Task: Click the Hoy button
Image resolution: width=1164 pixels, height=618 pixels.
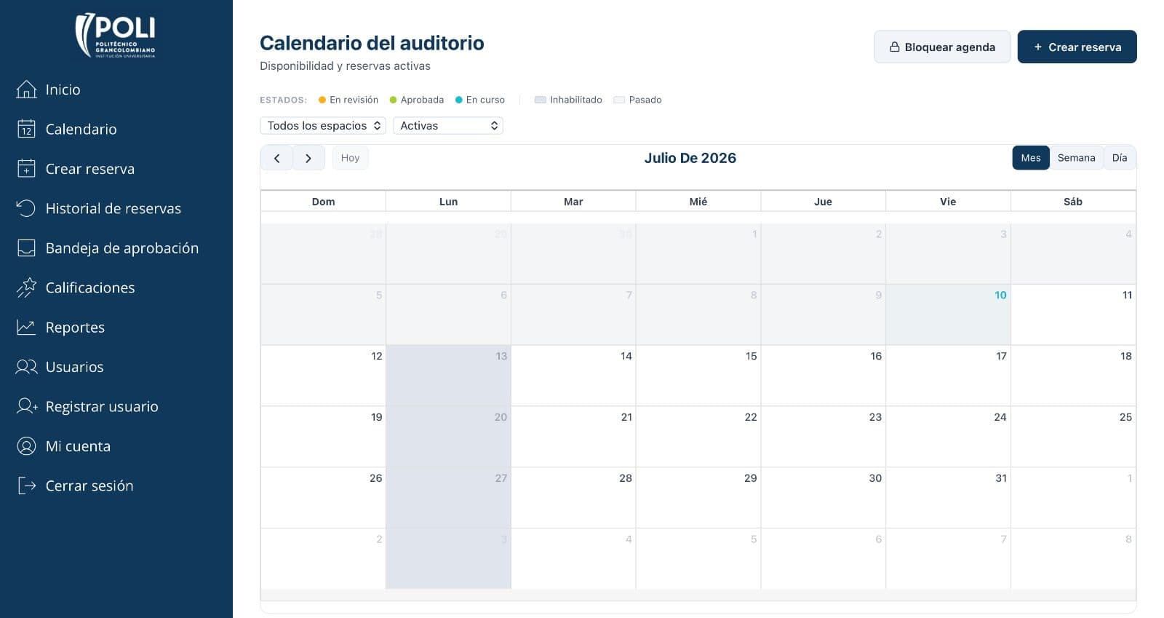Action: coord(350,158)
